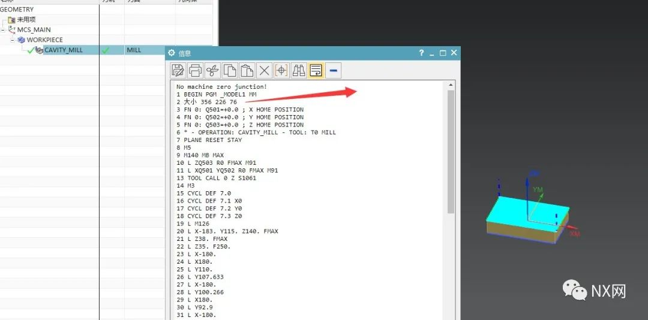
Task: Click the MILL tool cell
Action: coord(134,50)
